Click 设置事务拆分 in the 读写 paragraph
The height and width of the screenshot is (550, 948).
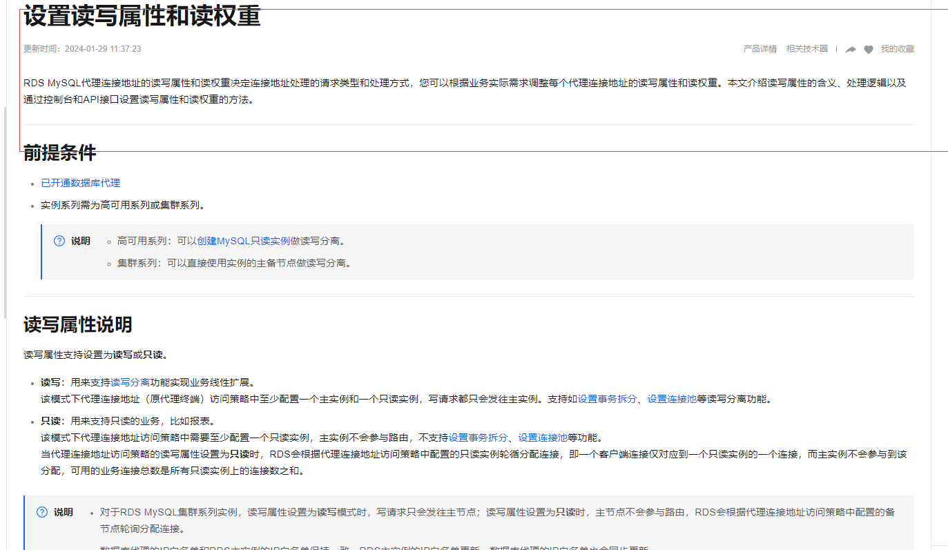coord(607,399)
